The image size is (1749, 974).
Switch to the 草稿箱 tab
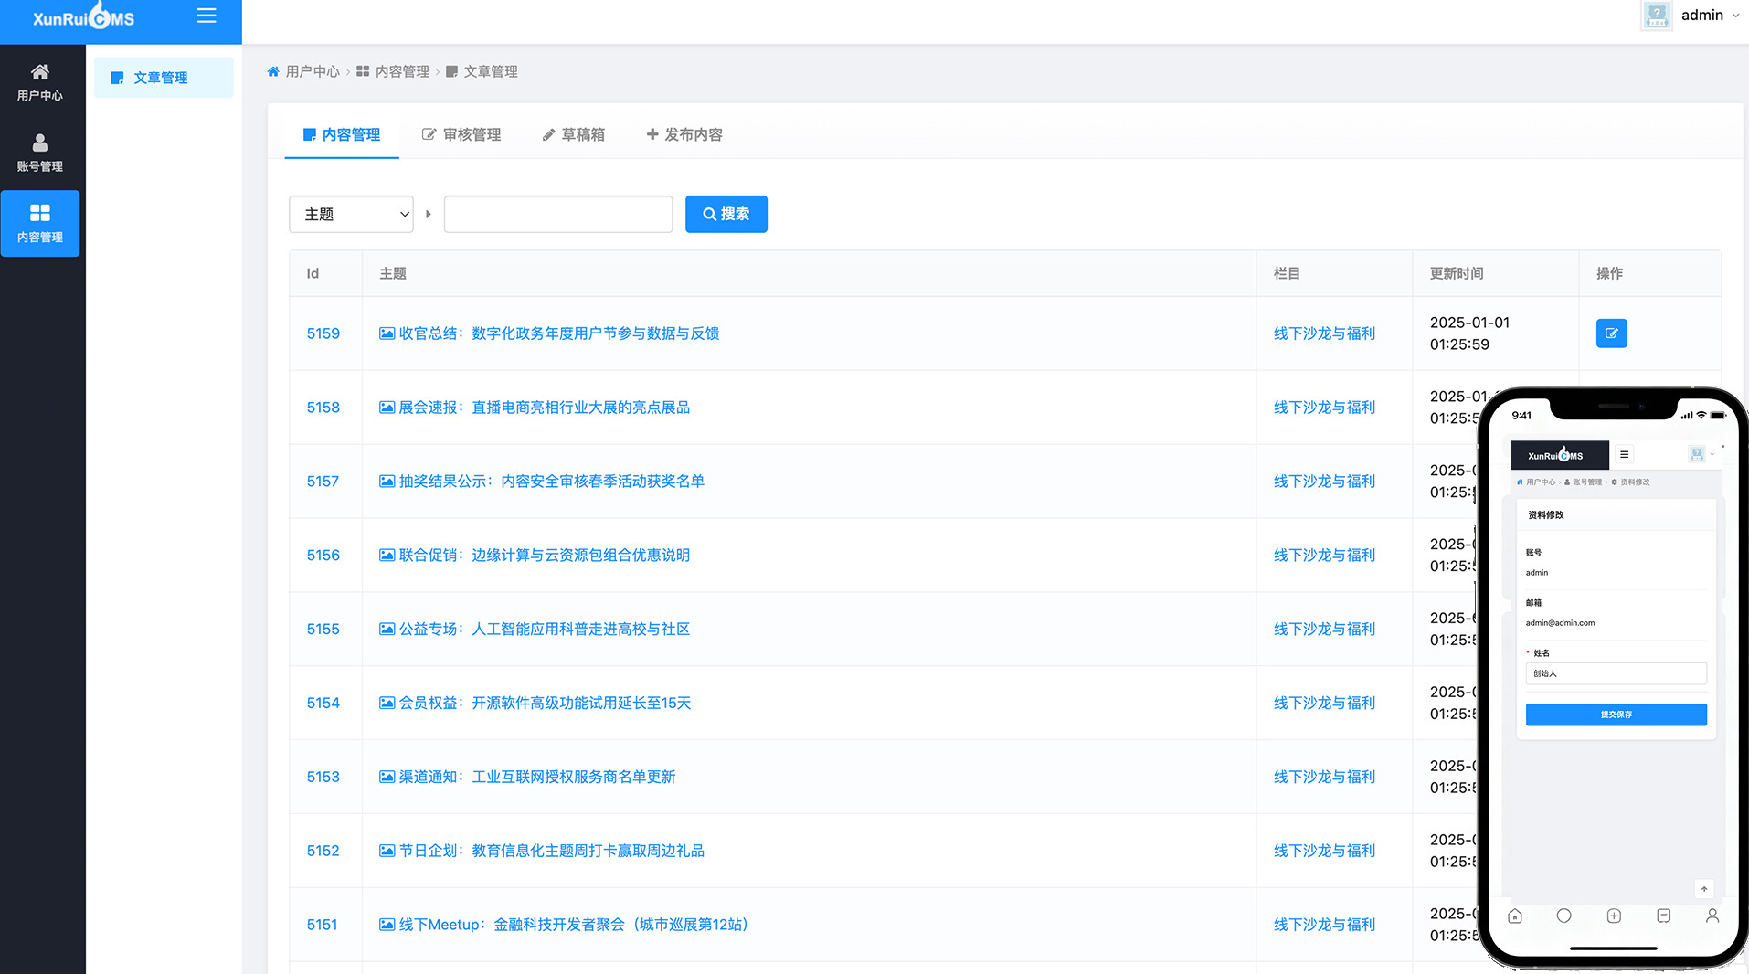(574, 134)
